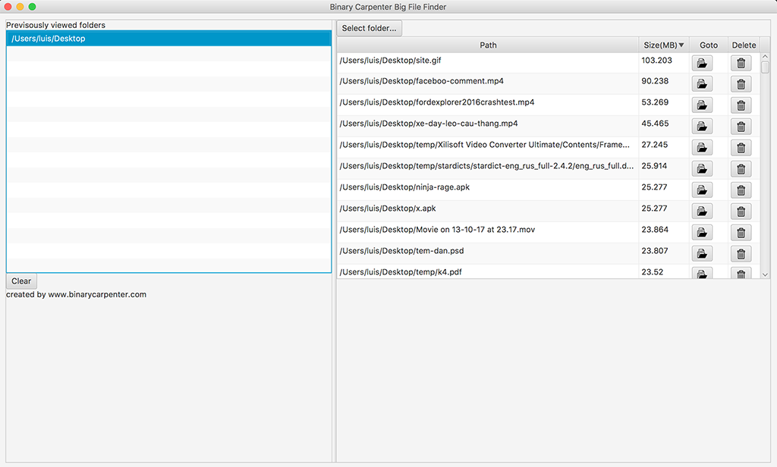Select ninja-rage.apk path cell
Image resolution: width=777 pixels, height=467 pixels.
488,190
